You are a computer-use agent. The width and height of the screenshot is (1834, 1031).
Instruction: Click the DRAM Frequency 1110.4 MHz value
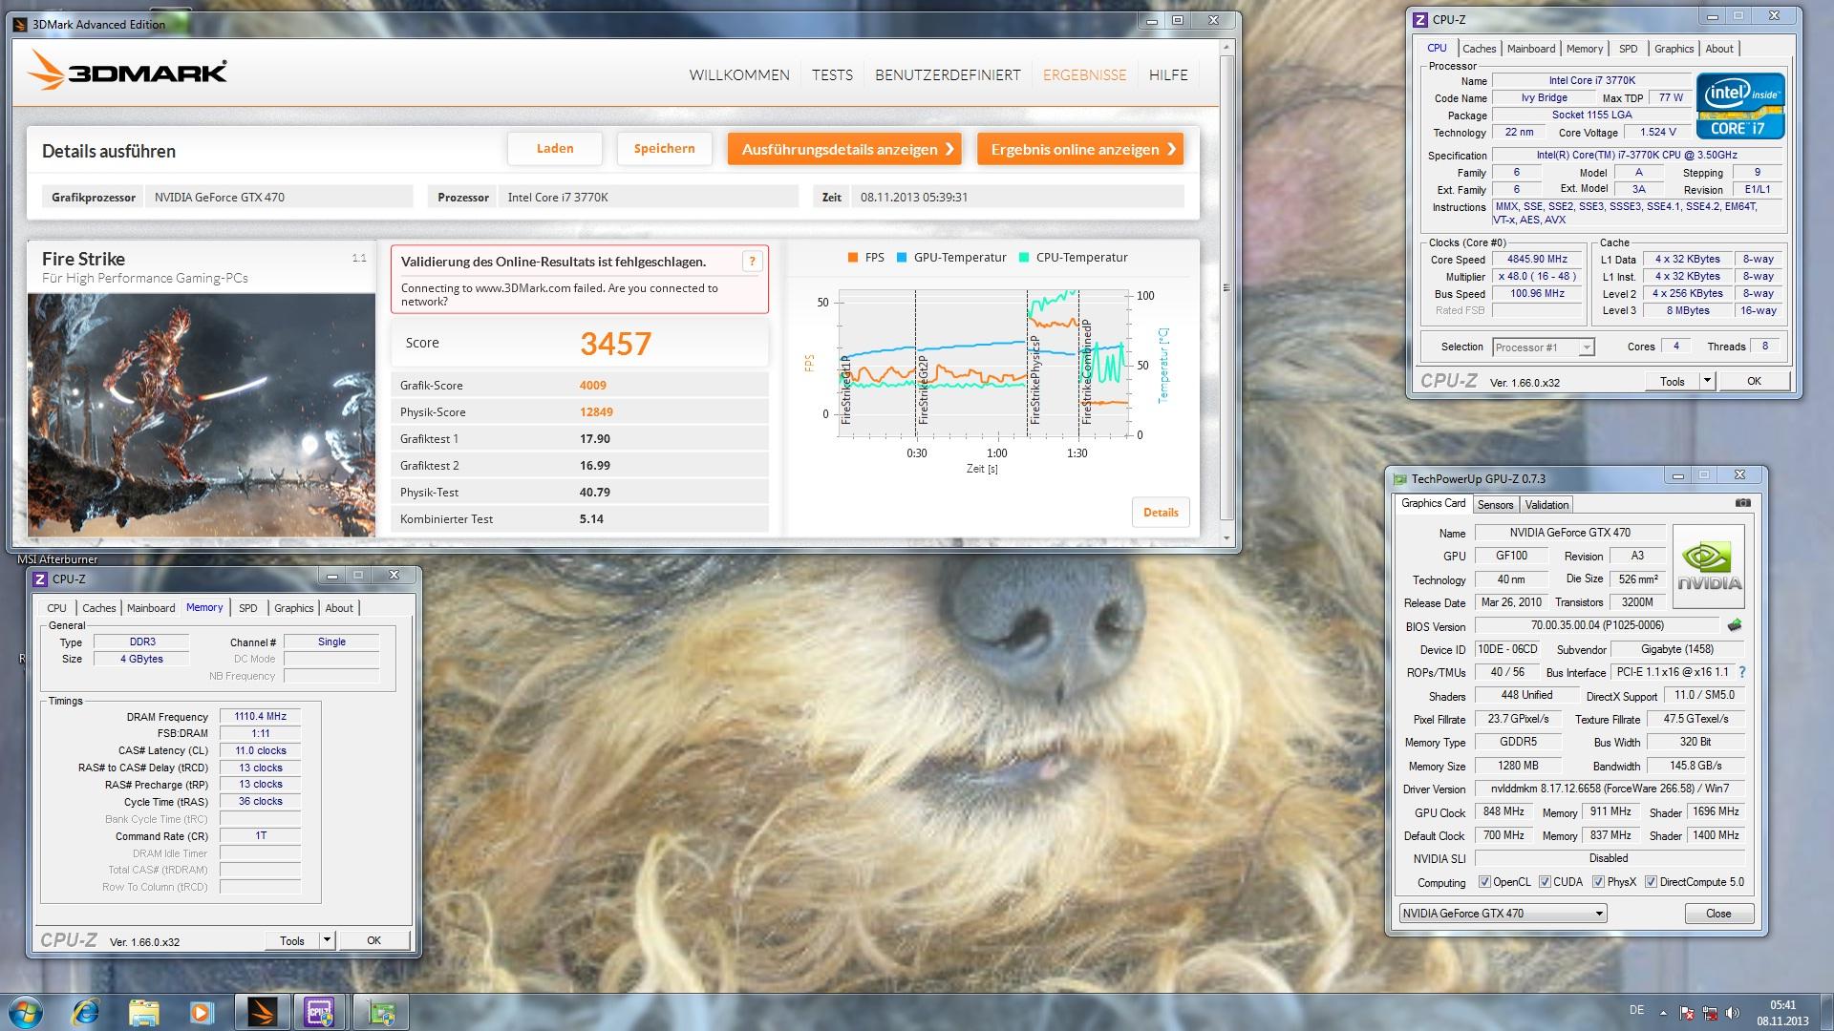tap(261, 716)
